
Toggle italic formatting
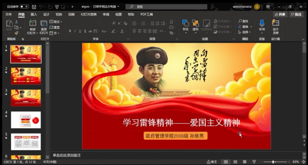coord(75,31)
